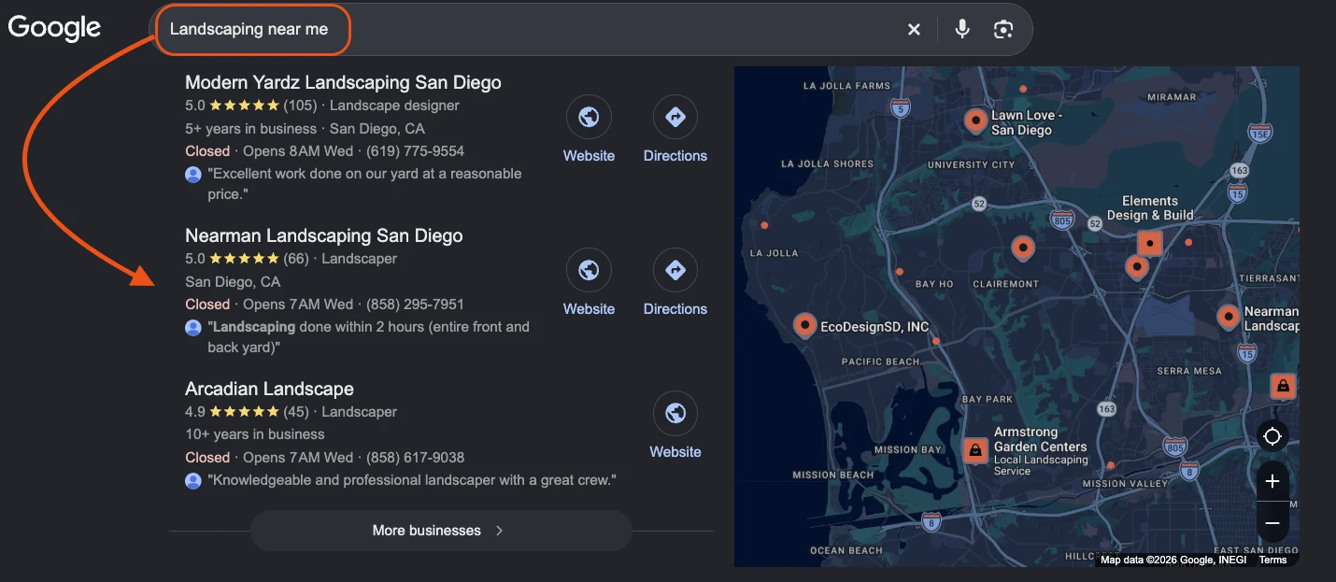Zoom in on the map

(x=1272, y=481)
